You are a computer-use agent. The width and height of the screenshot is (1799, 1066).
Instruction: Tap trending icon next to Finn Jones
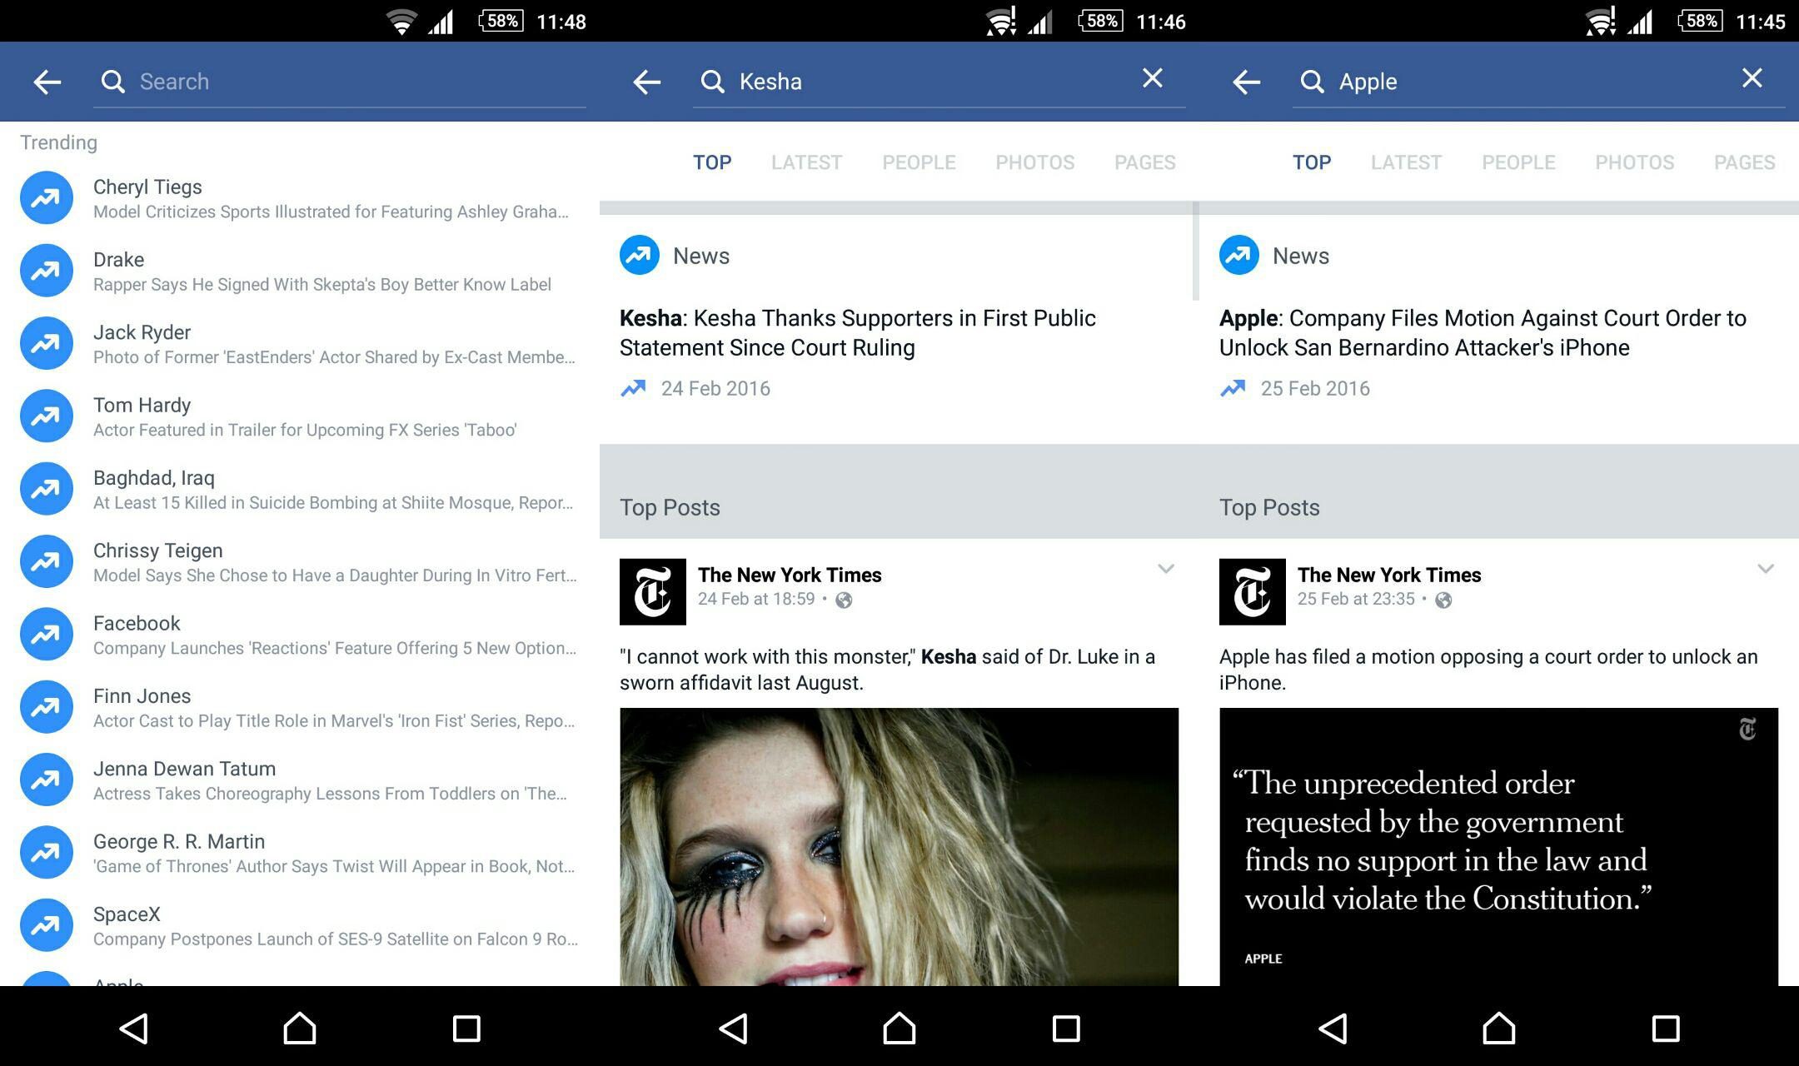(47, 707)
